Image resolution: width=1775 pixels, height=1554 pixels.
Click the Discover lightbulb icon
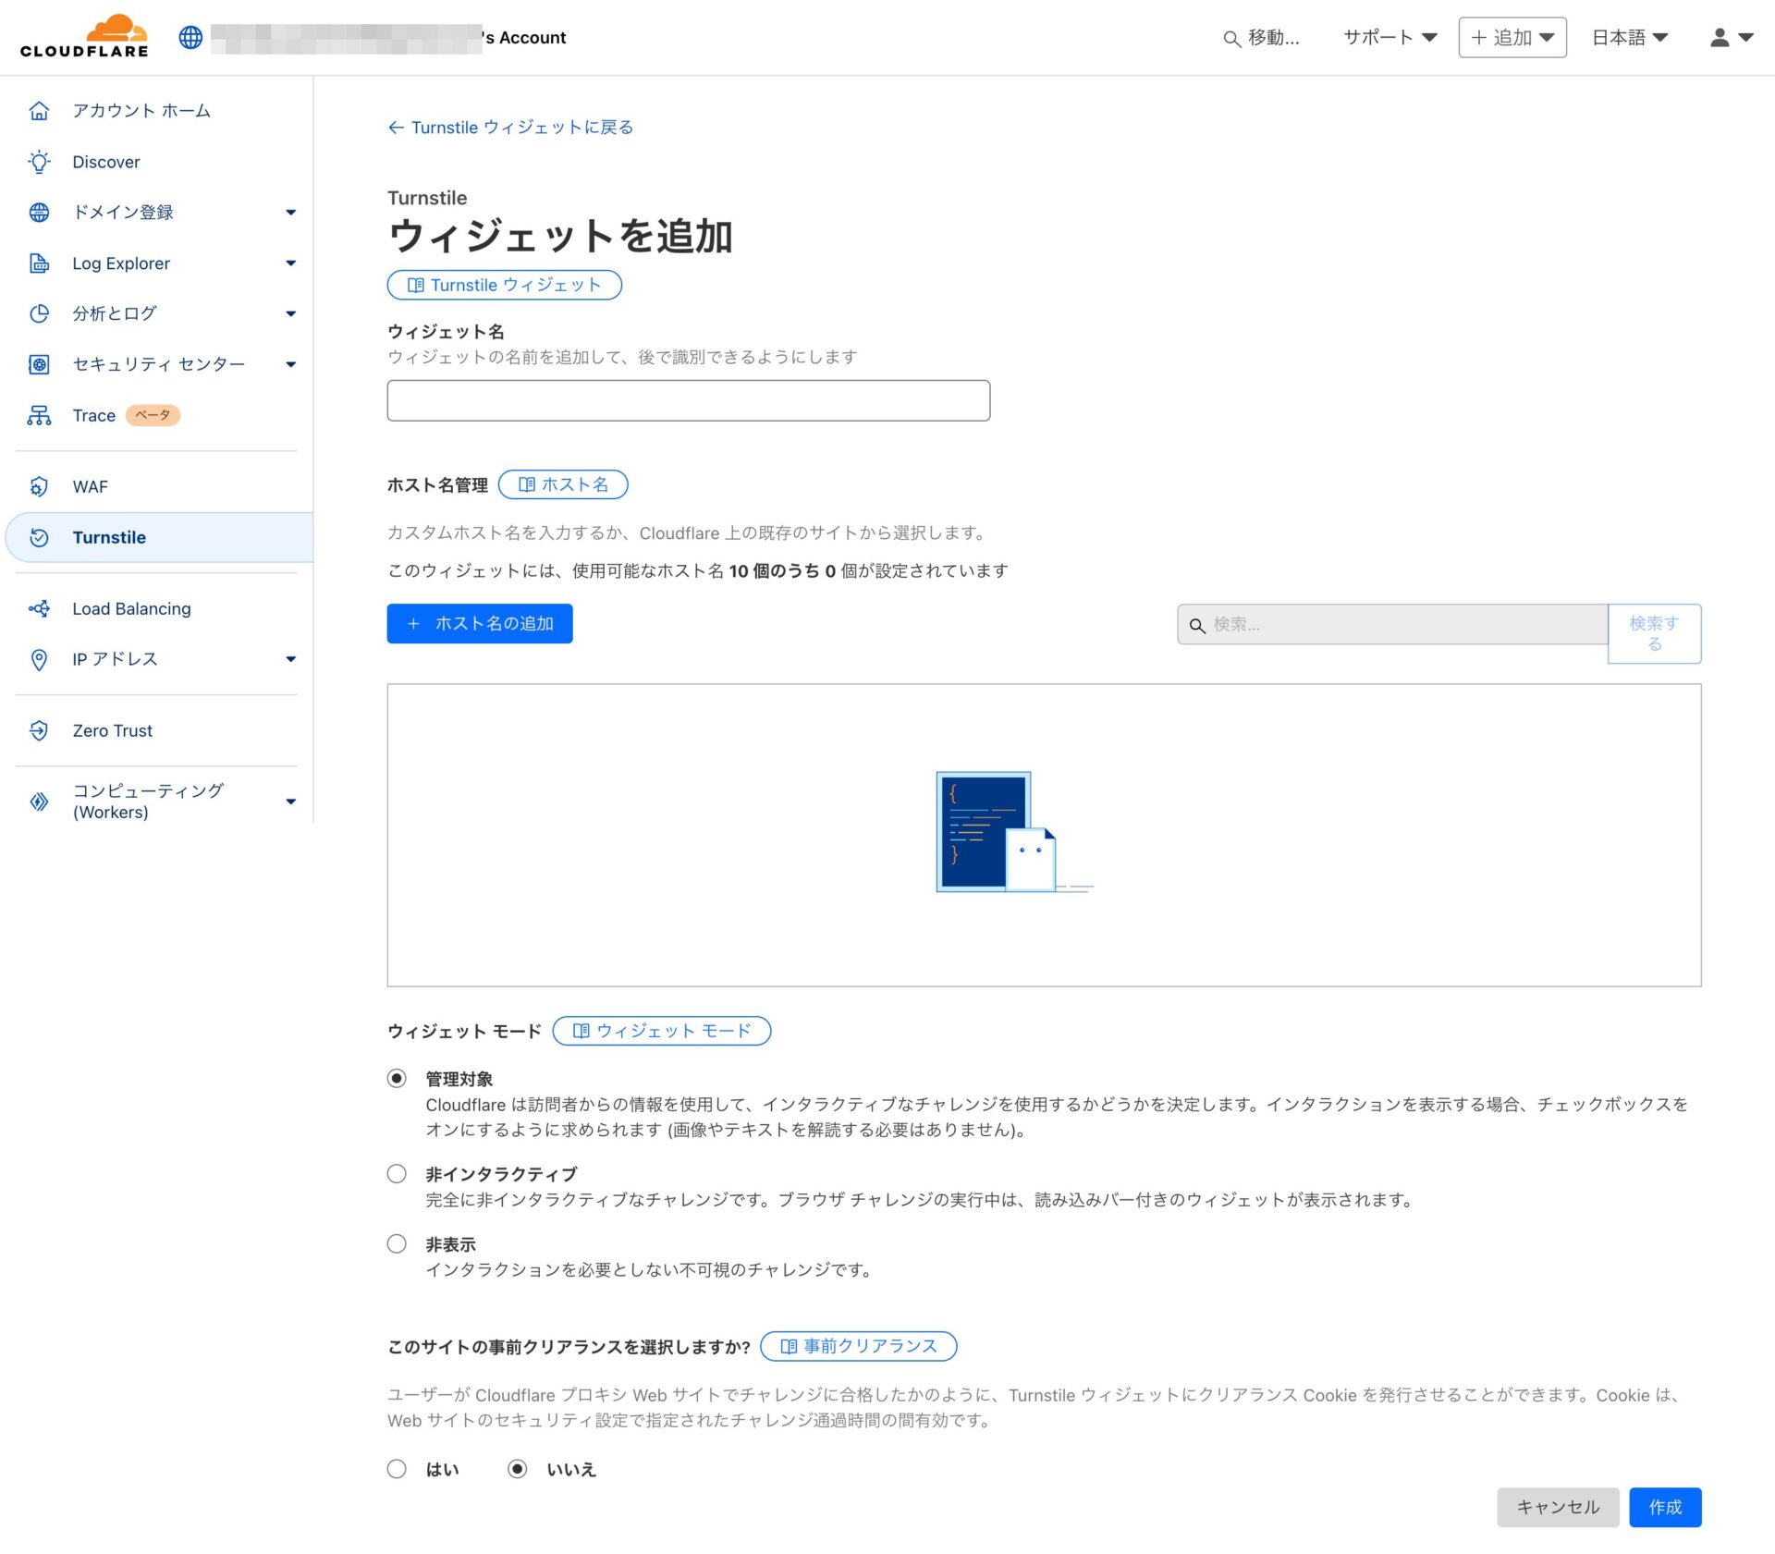[39, 162]
